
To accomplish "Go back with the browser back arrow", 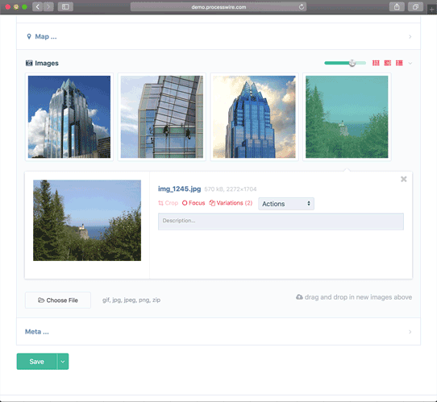I will pyautogui.click(x=38, y=6).
